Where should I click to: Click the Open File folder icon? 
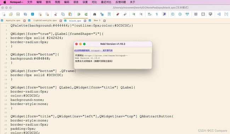[11, 14]
